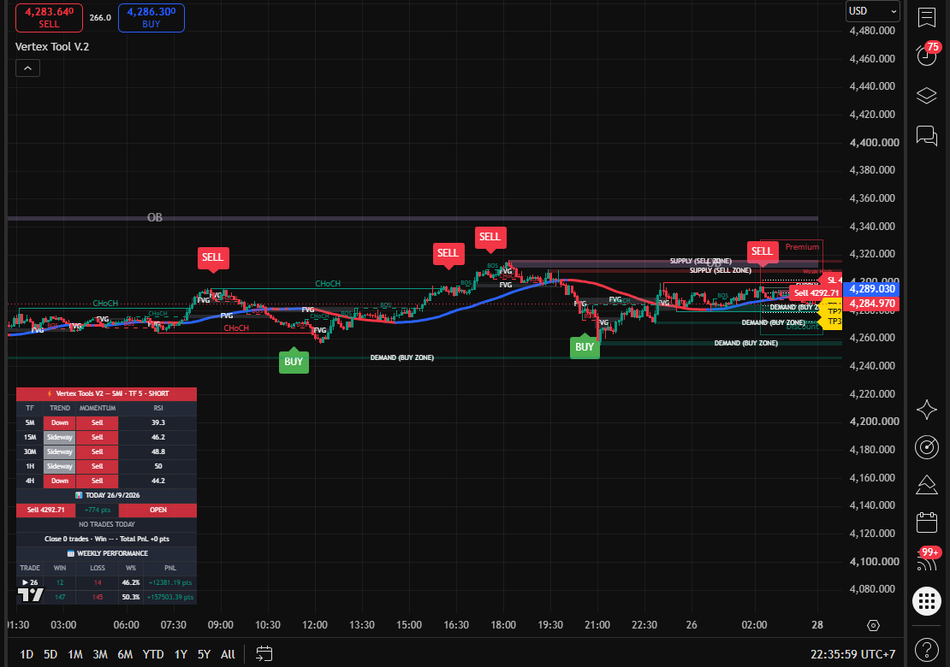
Task: Open the apps grid round button
Action: coord(926,601)
